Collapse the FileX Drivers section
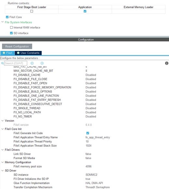The width and height of the screenshot is (169, 189). 2,150
